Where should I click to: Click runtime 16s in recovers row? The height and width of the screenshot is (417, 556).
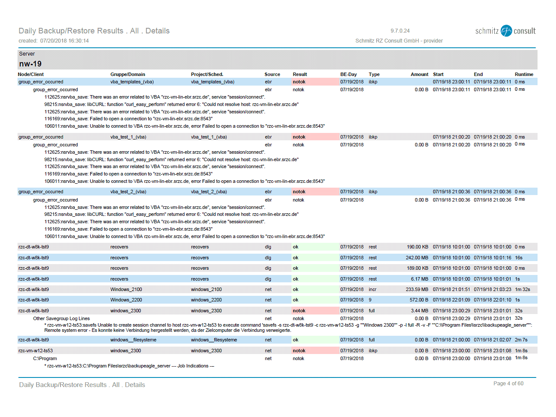coord(519,258)
